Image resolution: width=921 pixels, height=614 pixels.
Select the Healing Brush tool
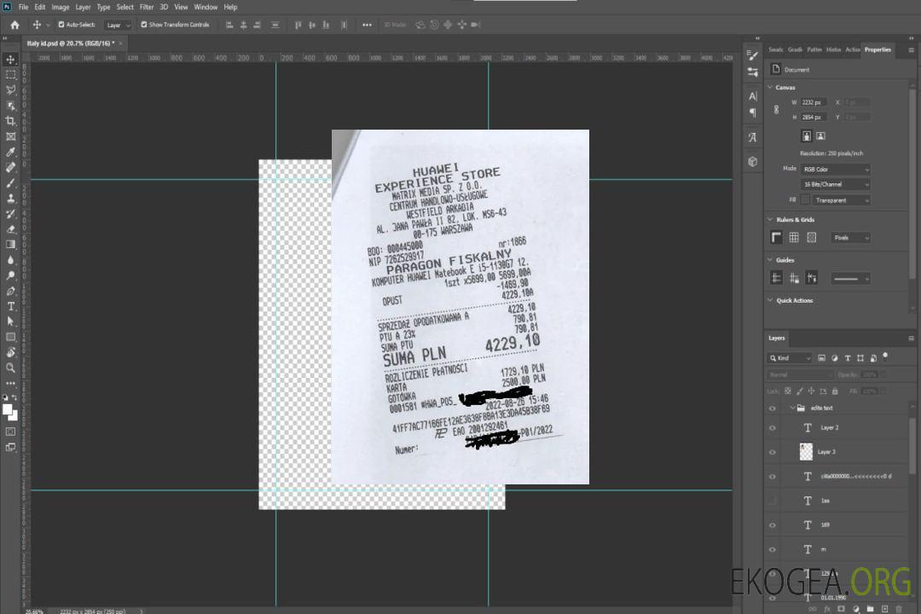(x=10, y=167)
